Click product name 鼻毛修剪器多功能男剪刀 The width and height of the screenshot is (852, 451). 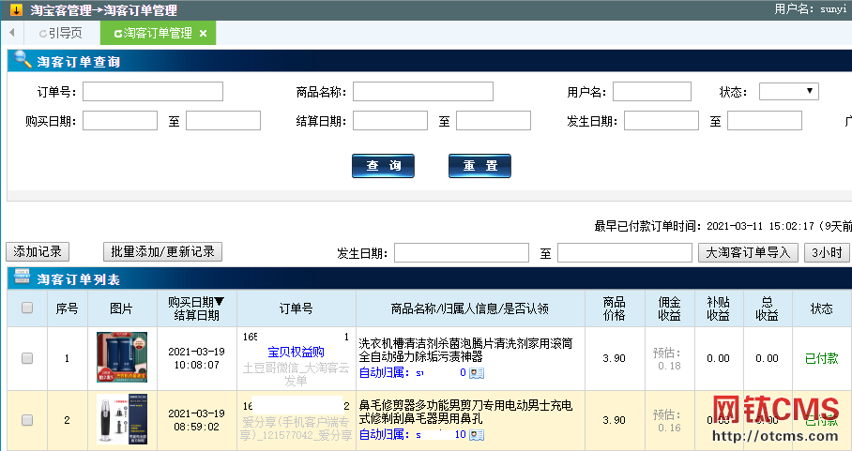(x=465, y=412)
